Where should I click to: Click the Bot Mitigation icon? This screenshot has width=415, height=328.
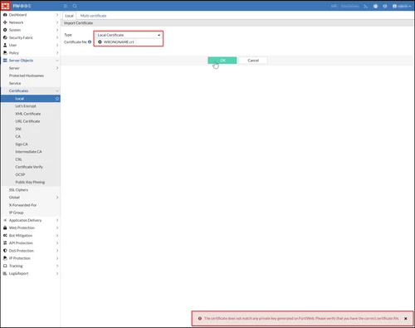coord(5,235)
